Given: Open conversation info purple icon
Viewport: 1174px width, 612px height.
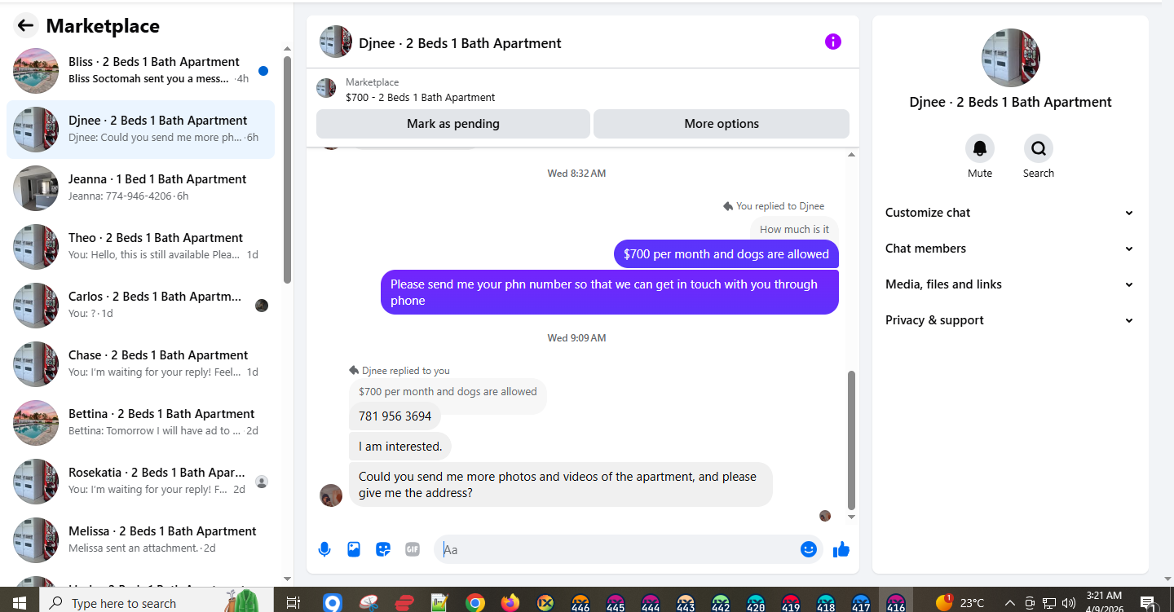Looking at the screenshot, I should click(832, 42).
